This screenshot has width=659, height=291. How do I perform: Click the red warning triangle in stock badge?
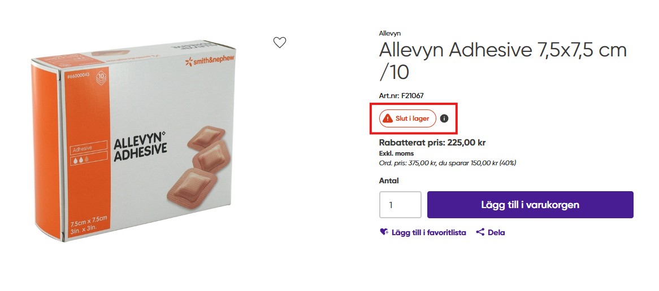click(389, 118)
